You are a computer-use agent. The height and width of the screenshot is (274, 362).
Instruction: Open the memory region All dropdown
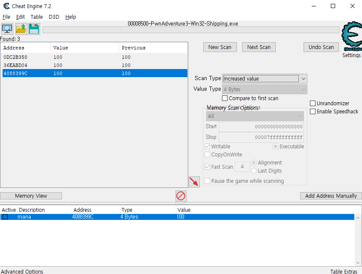coord(255,116)
